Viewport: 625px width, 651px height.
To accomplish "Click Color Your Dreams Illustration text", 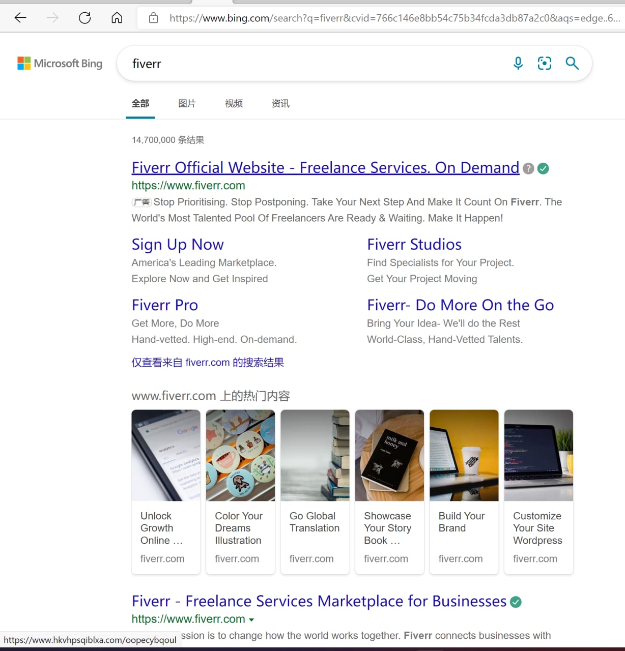I will tap(239, 528).
